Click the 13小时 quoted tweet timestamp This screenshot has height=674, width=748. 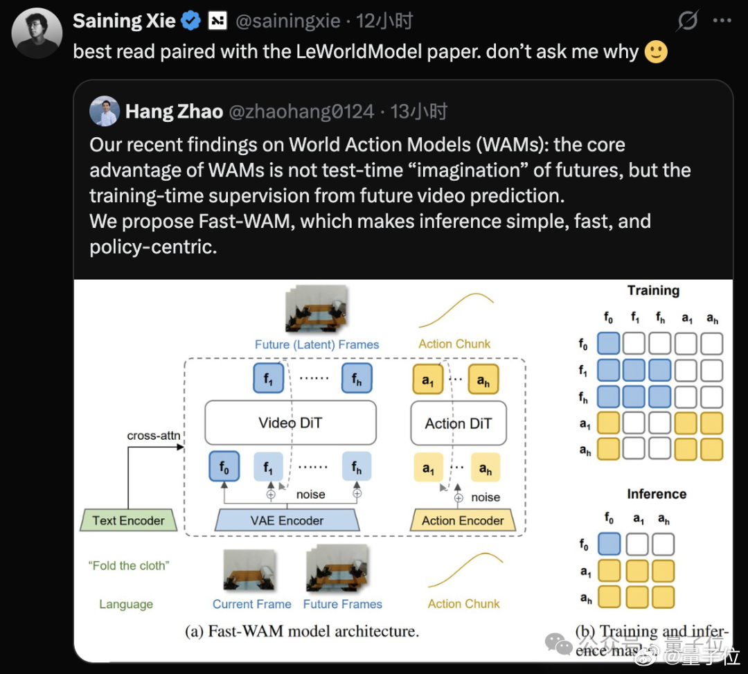pyautogui.click(x=419, y=112)
